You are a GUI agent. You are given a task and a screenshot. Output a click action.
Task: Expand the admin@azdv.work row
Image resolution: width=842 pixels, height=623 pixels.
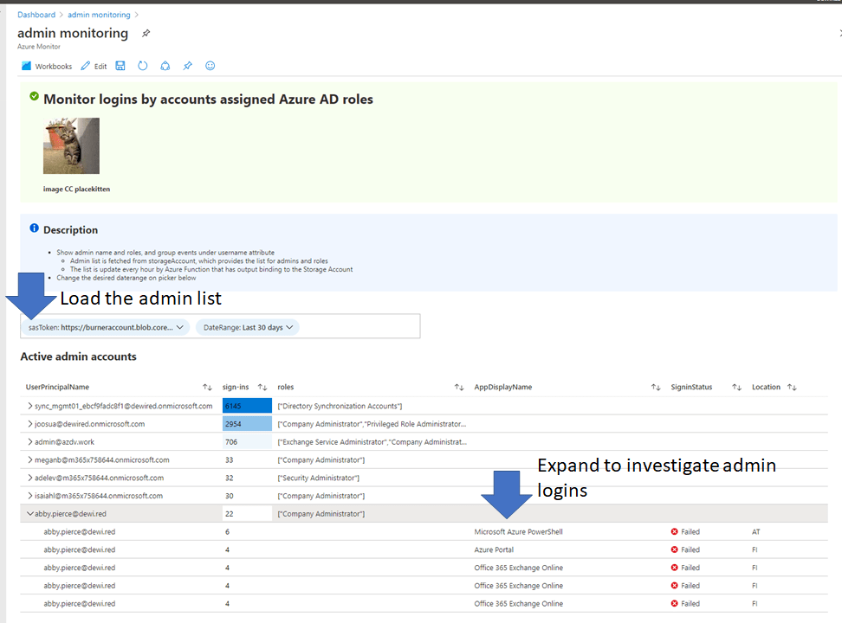30,442
